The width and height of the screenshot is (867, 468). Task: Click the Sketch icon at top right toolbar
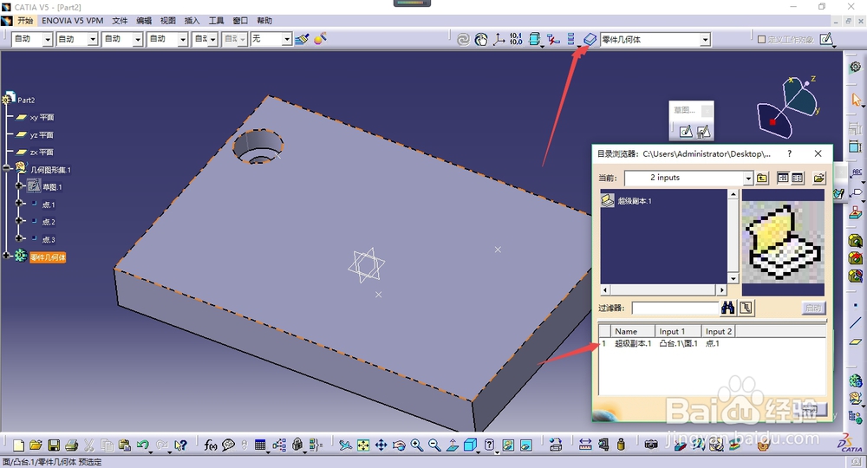[x=826, y=39]
